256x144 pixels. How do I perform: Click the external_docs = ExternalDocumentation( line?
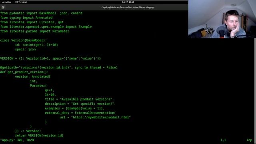pyautogui.click(x=80, y=113)
